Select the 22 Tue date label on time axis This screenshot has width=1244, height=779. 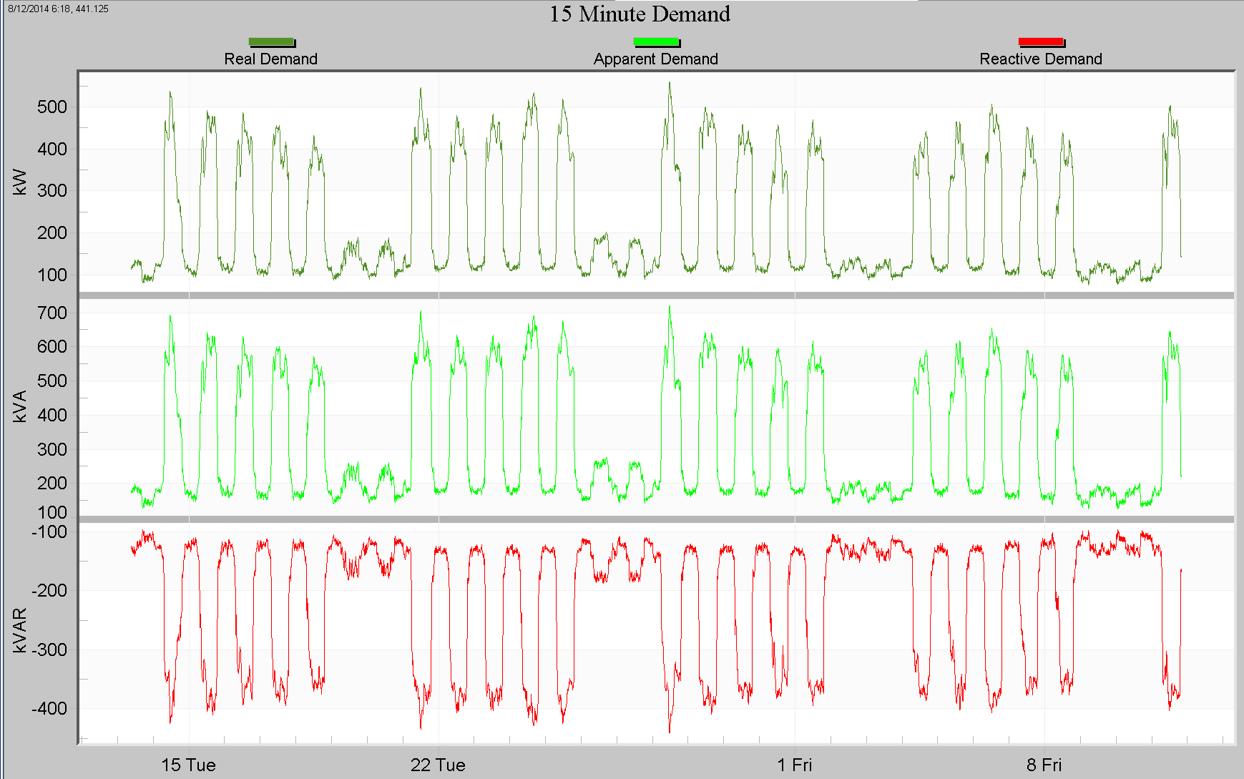pos(437,765)
